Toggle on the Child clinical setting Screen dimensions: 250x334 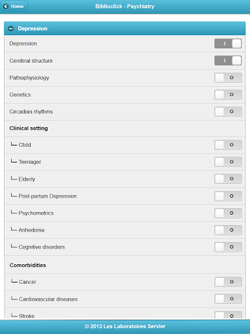[228, 145]
